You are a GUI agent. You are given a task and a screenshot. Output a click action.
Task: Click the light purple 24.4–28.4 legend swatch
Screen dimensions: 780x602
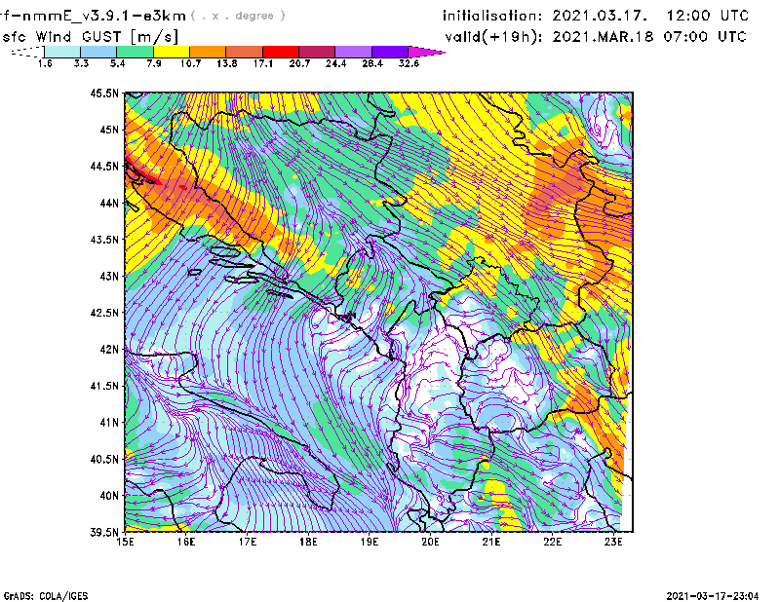(353, 52)
